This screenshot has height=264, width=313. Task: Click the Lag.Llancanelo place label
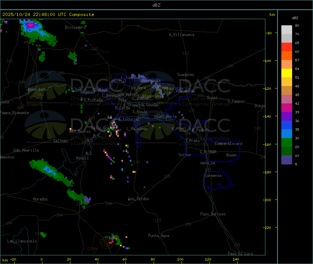(22, 241)
